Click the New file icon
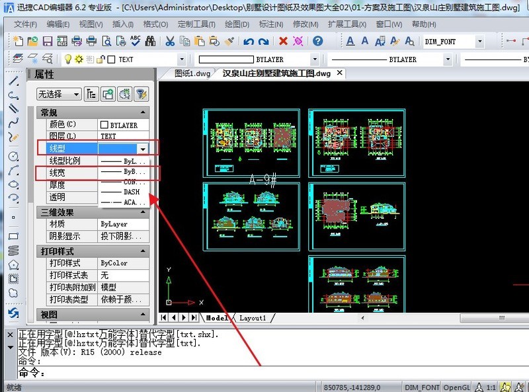The image size is (529, 392). [19, 41]
